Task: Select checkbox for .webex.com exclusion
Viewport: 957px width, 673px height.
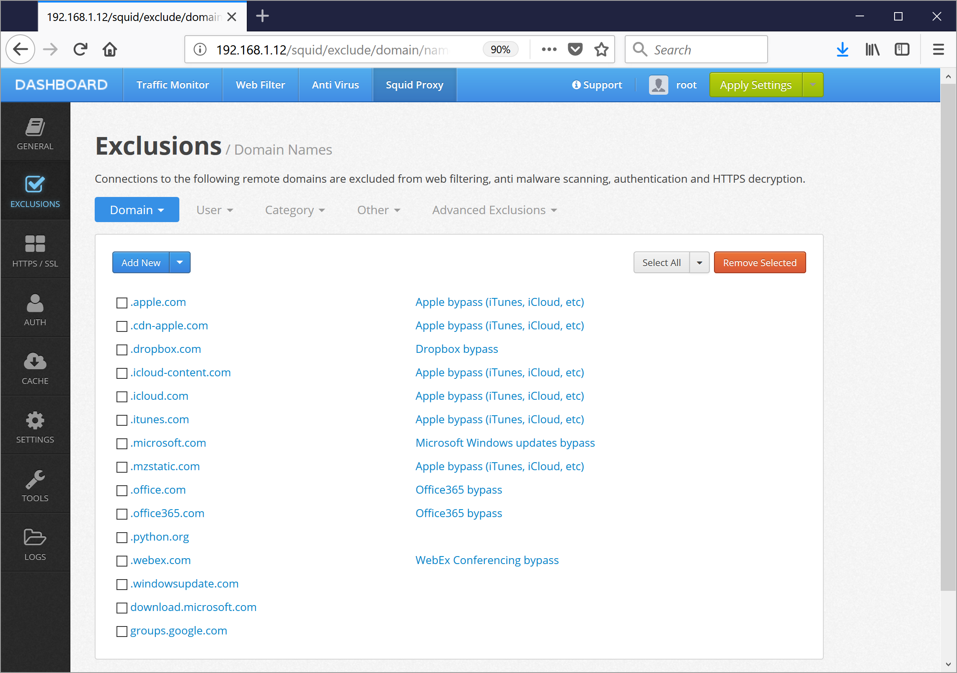Action: 121,560
